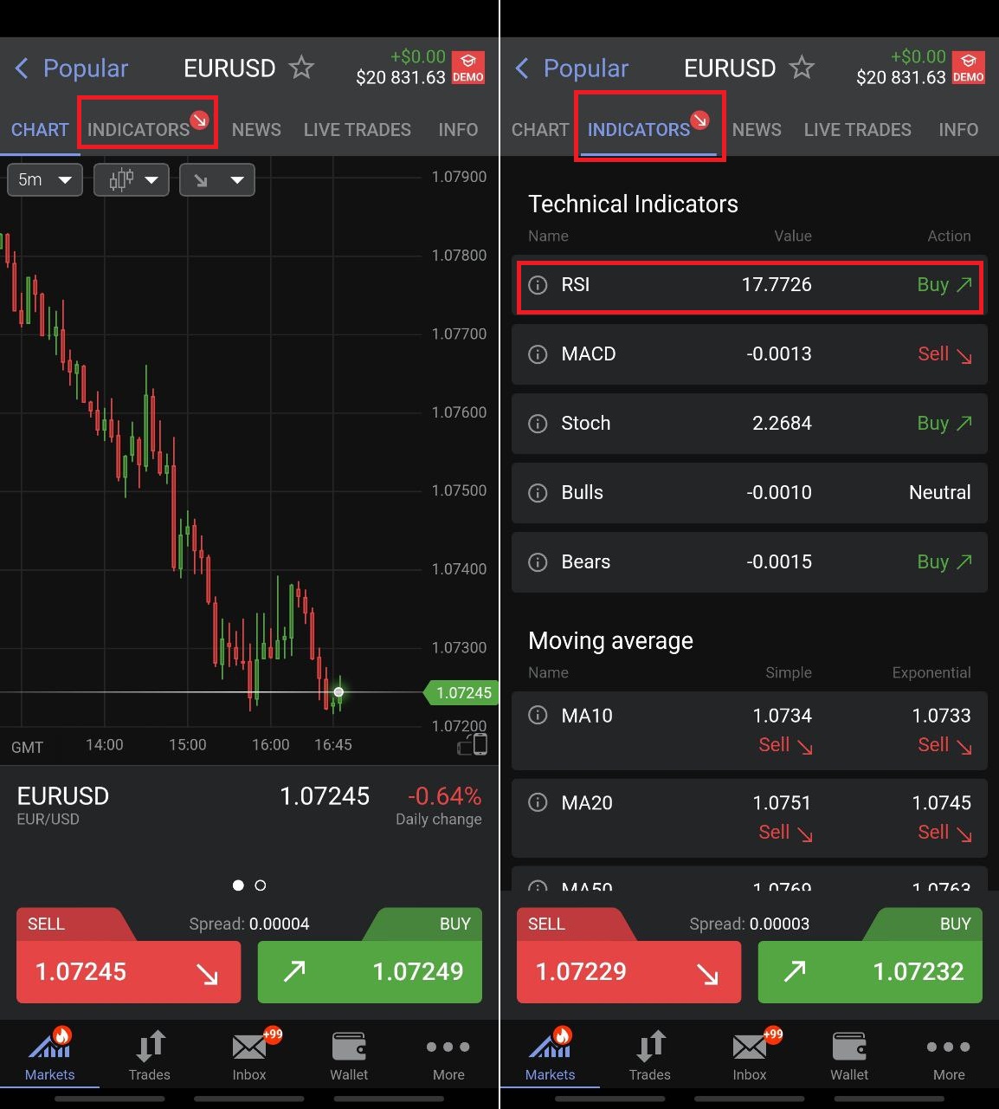This screenshot has height=1109, width=999.
Task: View info about the Stoch indicator
Action: click(x=538, y=424)
